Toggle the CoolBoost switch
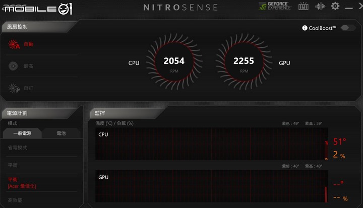Image resolution: width=363 pixels, height=208 pixels. point(348,28)
